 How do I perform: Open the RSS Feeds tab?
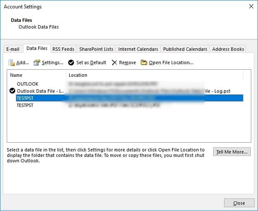click(63, 49)
